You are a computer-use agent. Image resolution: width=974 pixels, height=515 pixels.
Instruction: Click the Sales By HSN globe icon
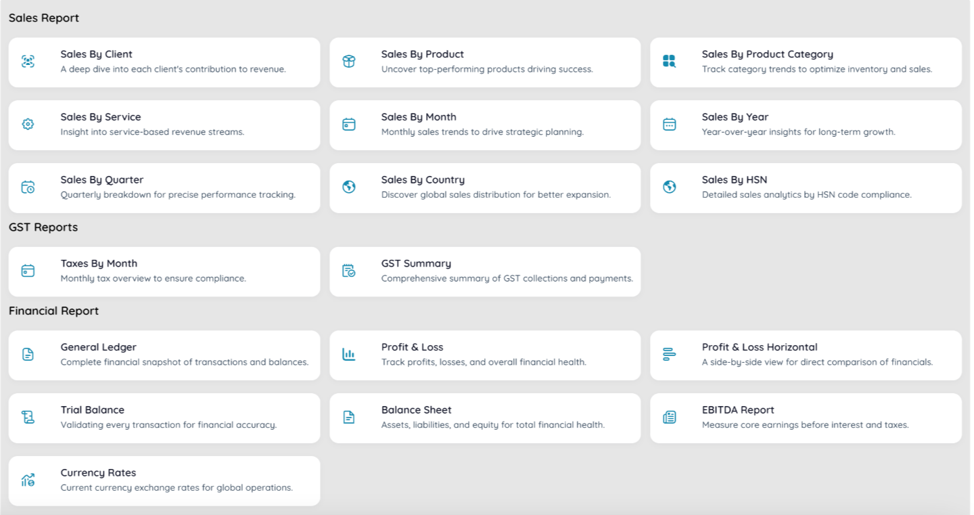tap(669, 187)
